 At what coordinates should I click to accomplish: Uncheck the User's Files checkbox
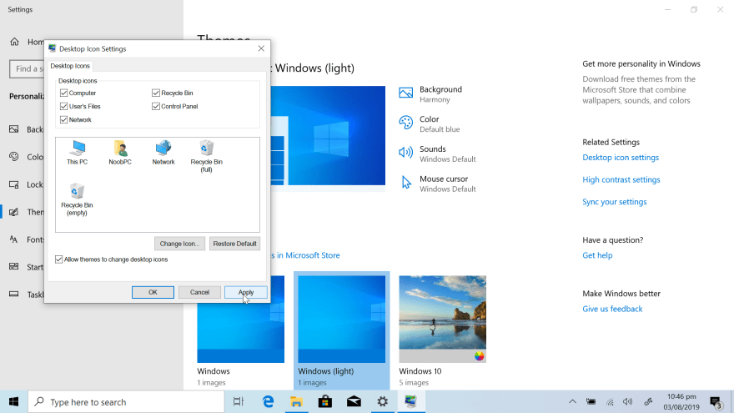pos(63,106)
